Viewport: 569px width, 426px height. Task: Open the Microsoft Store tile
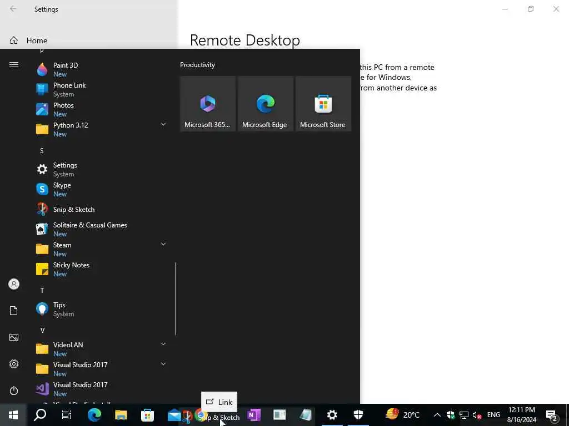323,104
